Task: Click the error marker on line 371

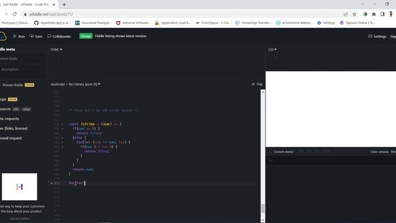Action: point(51,183)
